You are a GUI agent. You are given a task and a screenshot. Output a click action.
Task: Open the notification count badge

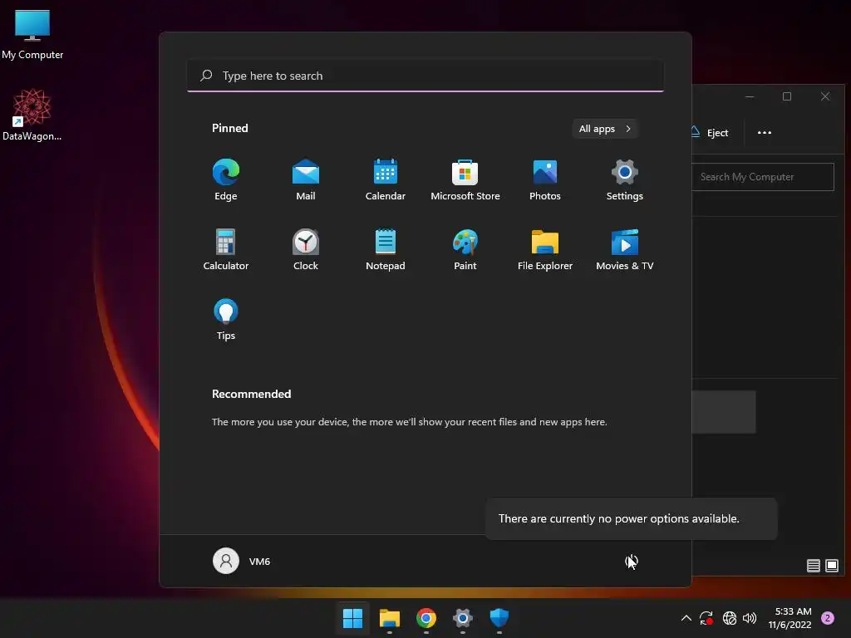[828, 618]
